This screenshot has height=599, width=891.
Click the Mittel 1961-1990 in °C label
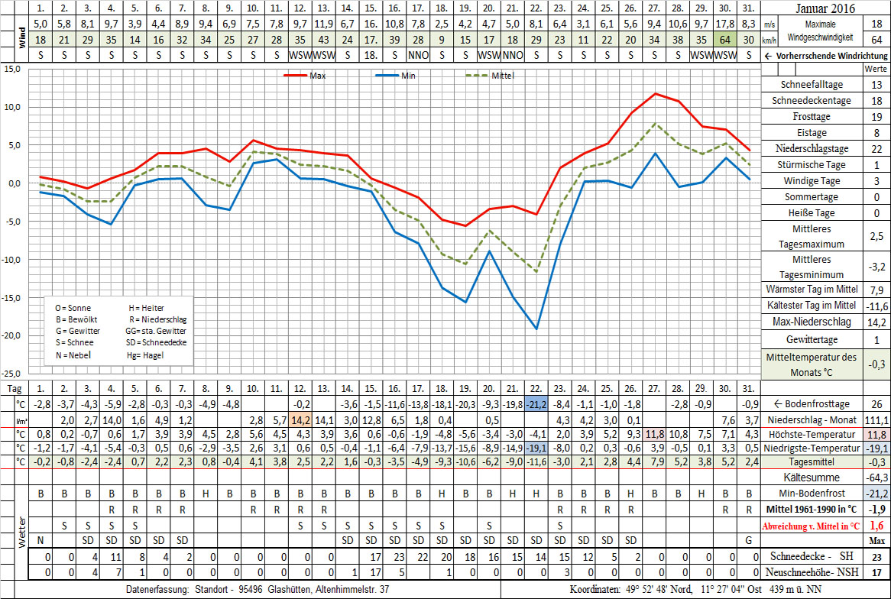coord(813,509)
